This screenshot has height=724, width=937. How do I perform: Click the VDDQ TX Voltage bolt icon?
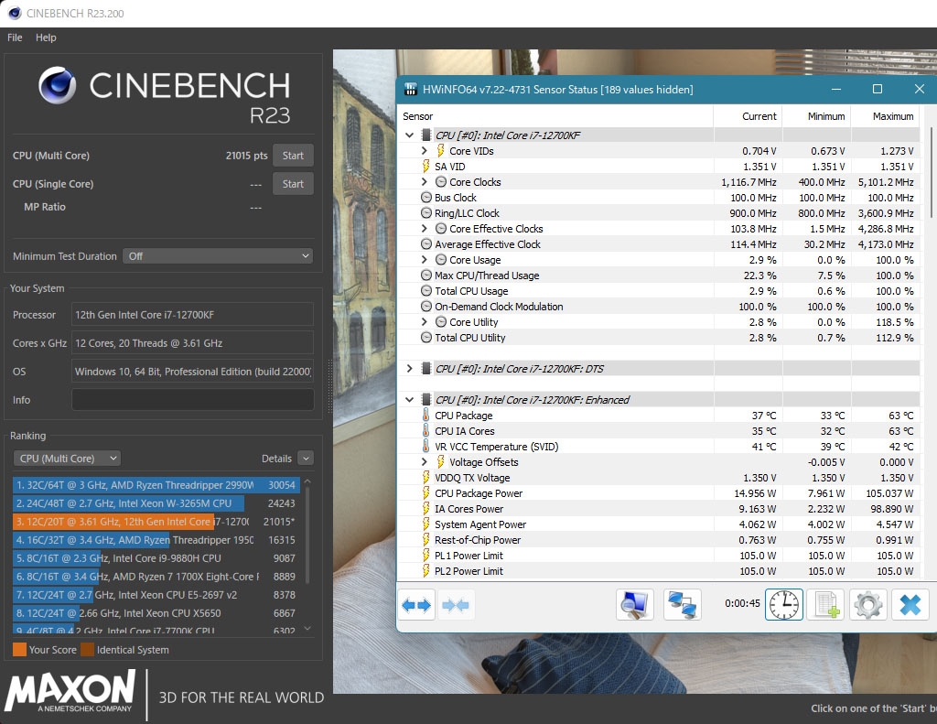pos(425,477)
